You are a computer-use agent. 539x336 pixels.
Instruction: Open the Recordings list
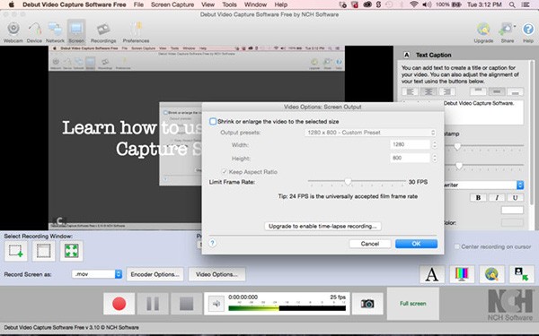[x=103, y=31]
